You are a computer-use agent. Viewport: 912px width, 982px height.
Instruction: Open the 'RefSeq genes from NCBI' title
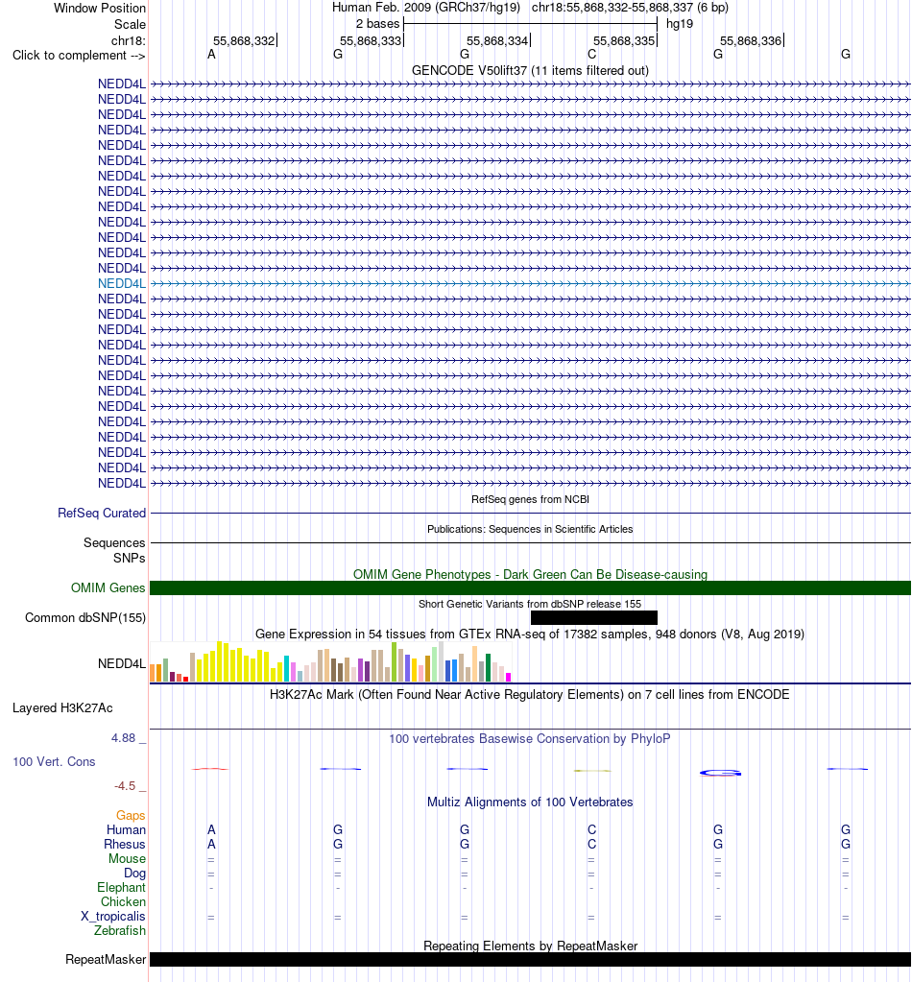point(530,499)
